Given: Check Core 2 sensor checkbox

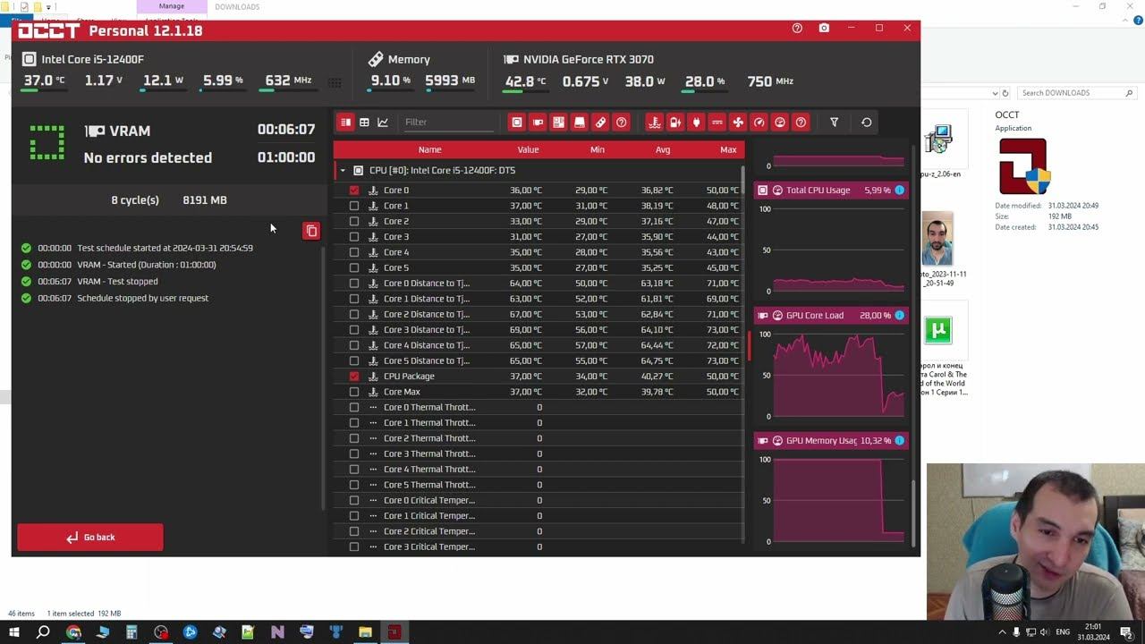Looking at the screenshot, I should point(354,221).
